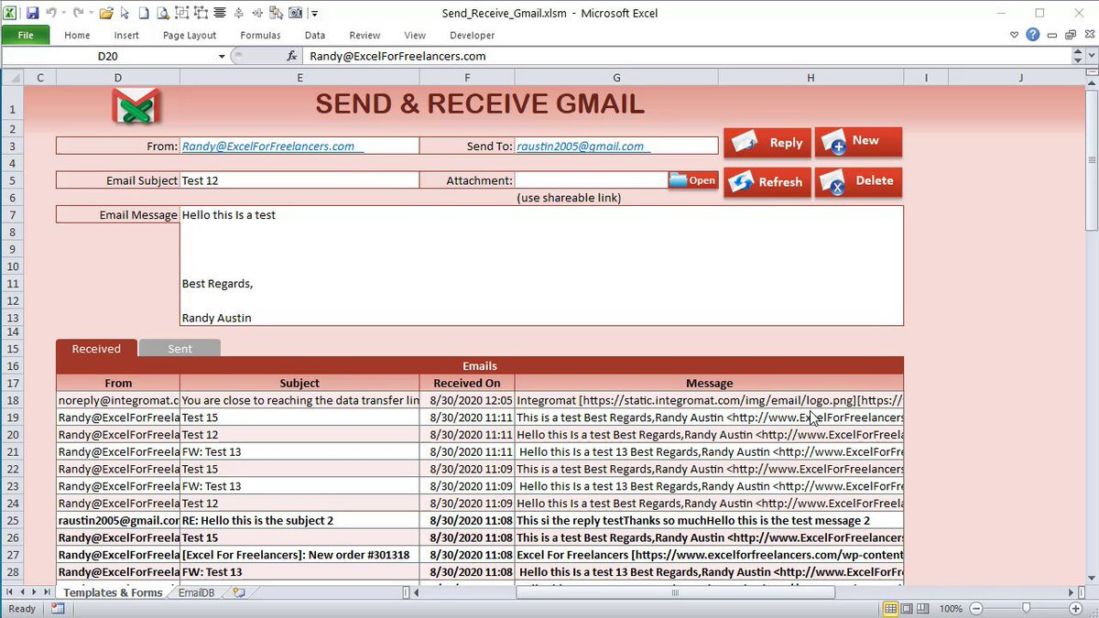1099x618 pixels.
Task: Click the Center align lines icon
Action: (x=220, y=13)
